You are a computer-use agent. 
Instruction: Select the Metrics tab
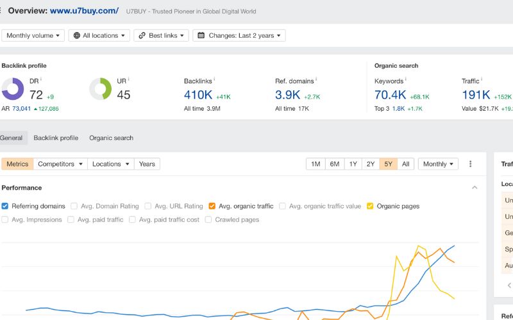click(x=17, y=164)
